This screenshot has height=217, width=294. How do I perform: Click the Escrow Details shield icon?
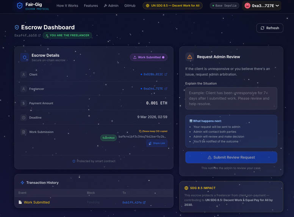click(x=25, y=57)
